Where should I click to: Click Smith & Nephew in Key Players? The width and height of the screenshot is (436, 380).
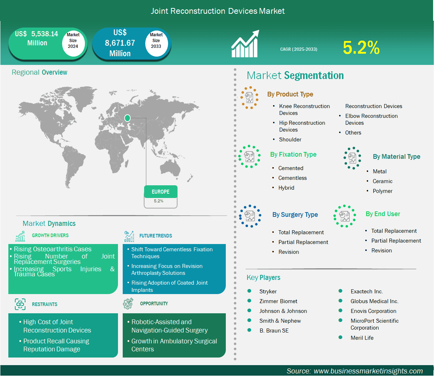[280, 321]
